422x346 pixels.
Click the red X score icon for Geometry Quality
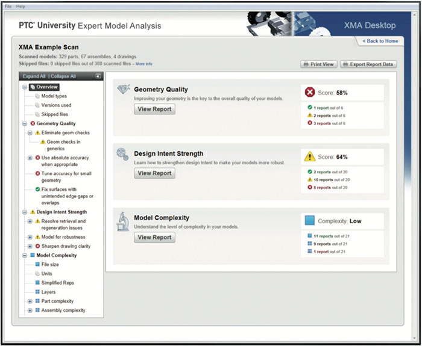(310, 93)
